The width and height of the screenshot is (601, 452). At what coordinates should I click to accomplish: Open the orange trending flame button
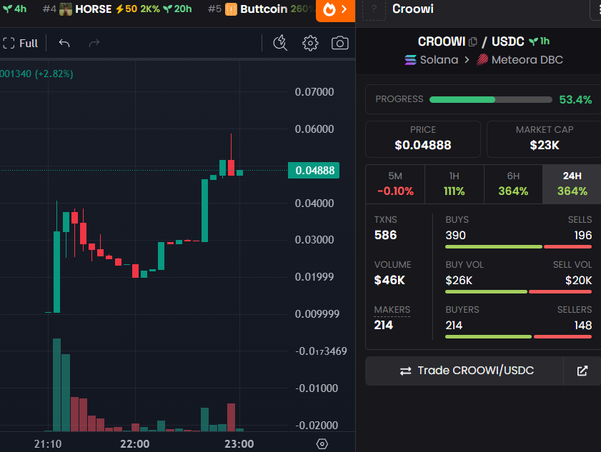[x=335, y=9]
